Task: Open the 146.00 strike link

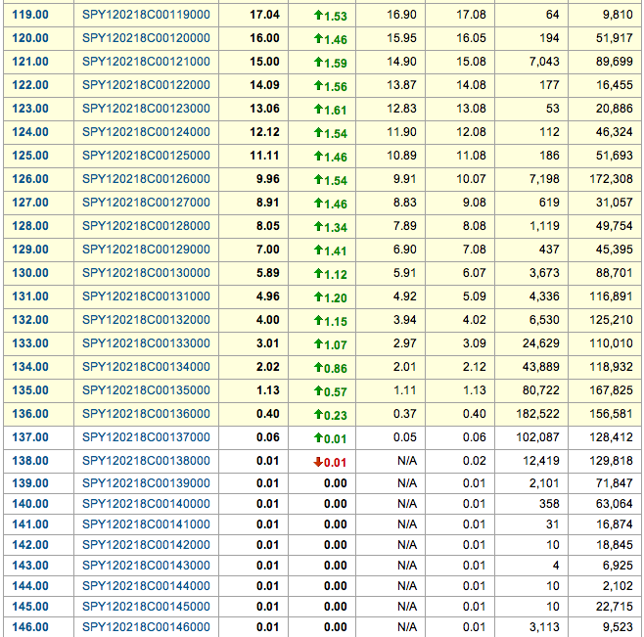Action: click(30, 627)
